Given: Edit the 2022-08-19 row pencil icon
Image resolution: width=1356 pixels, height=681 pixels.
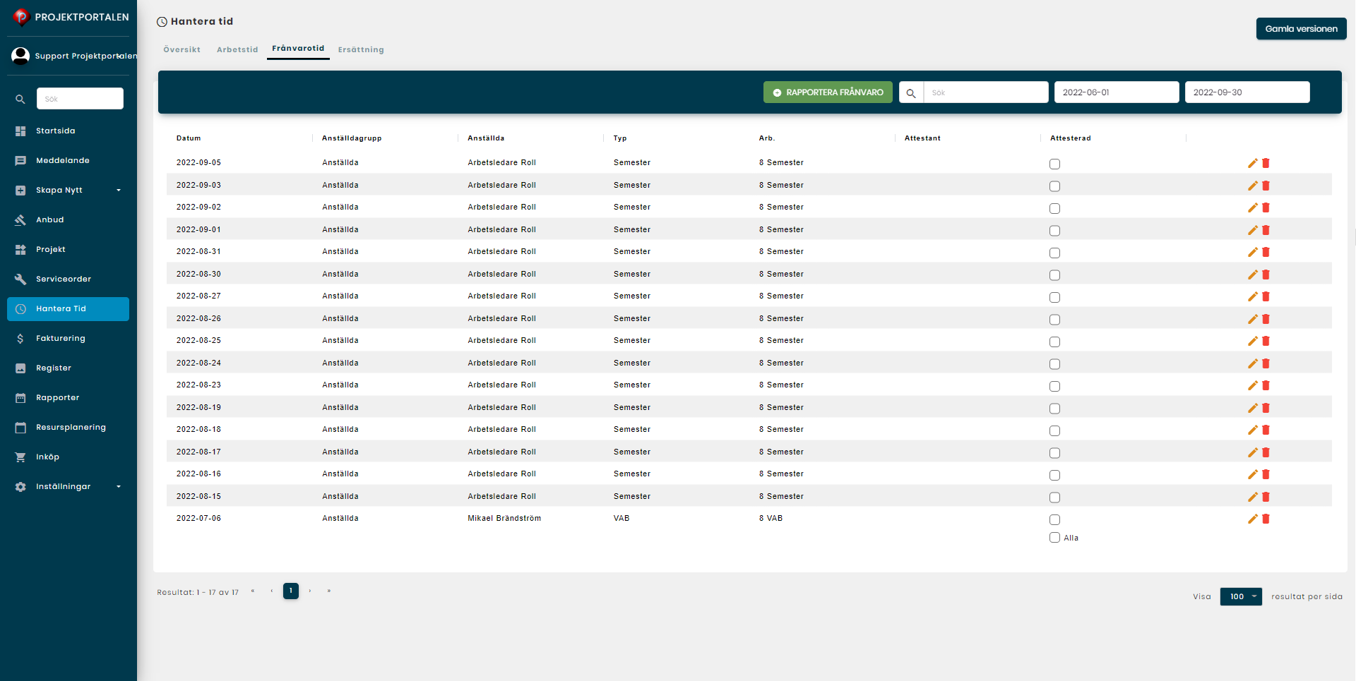Looking at the screenshot, I should click(1253, 408).
